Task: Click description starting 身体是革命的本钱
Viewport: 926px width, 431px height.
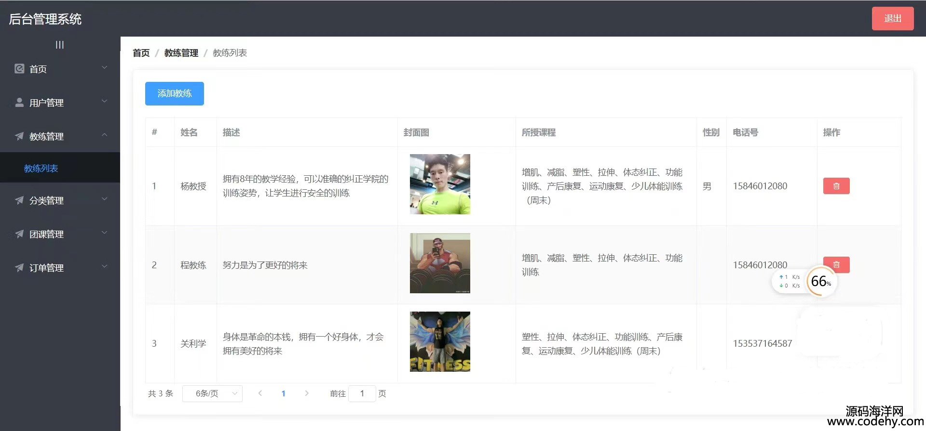Action: click(303, 343)
